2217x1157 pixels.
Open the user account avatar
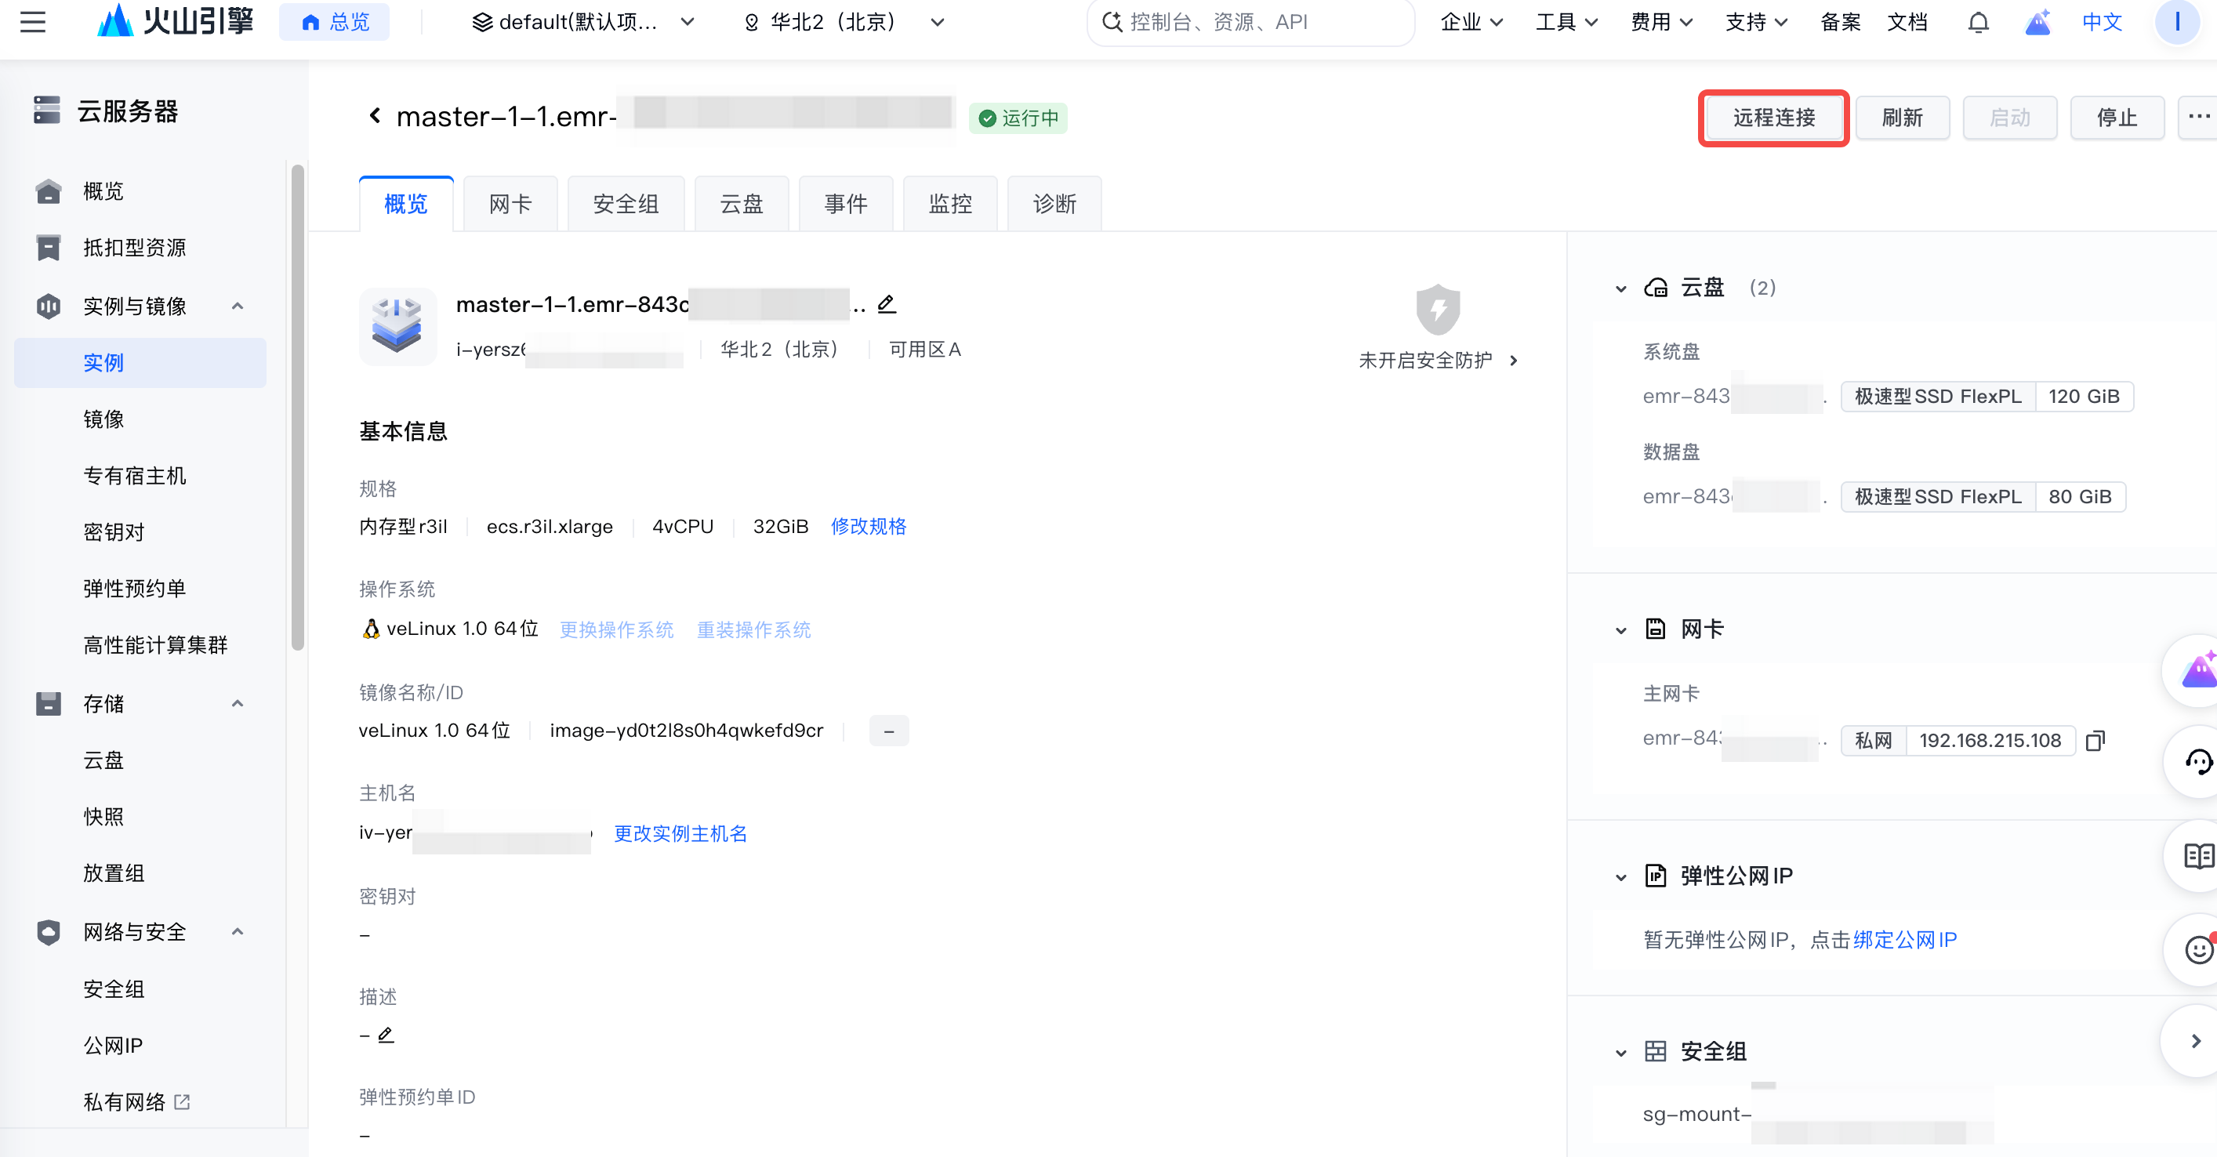pos(2178,21)
